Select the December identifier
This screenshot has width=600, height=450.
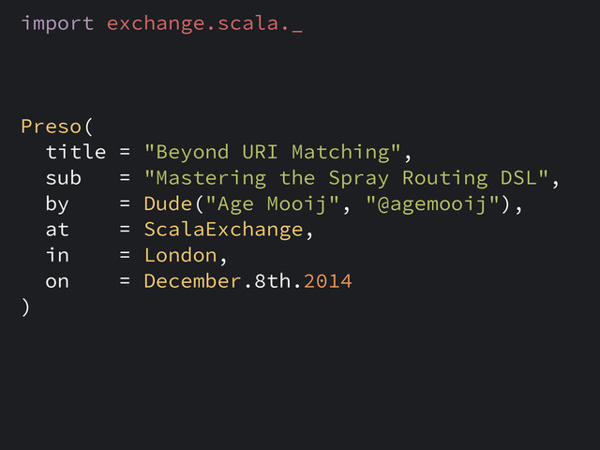tap(192, 281)
